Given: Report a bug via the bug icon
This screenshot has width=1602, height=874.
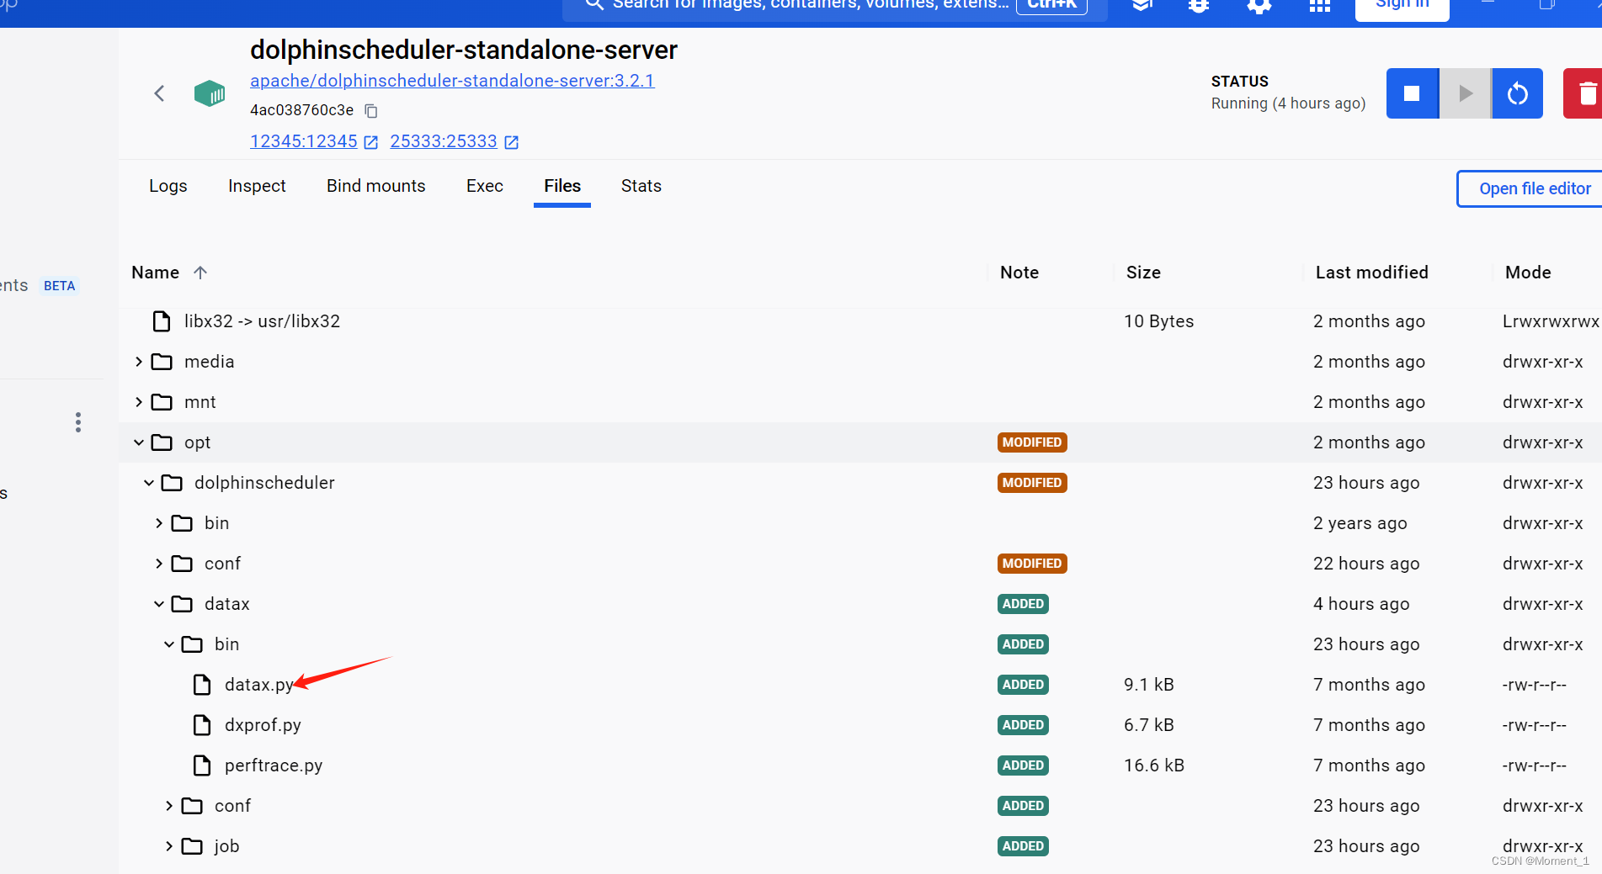Looking at the screenshot, I should pyautogui.click(x=1198, y=5).
